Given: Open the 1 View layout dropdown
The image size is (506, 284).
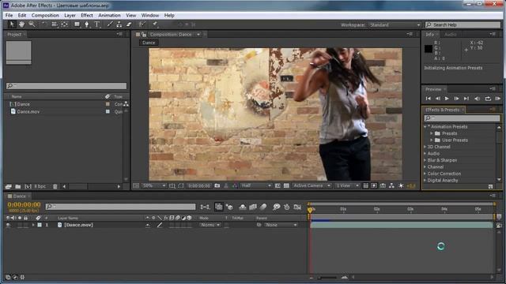Looking at the screenshot, I should tap(347, 186).
